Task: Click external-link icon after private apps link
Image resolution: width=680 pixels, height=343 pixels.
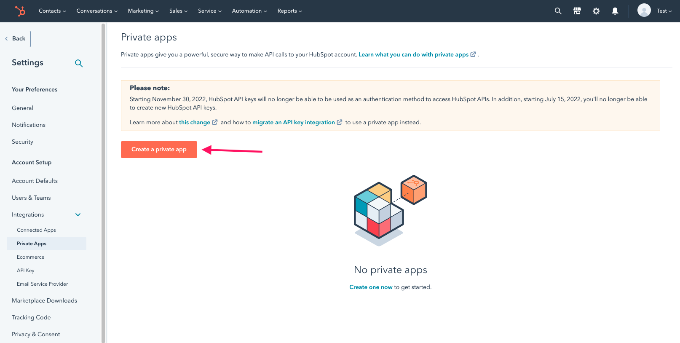Action: [x=473, y=54]
